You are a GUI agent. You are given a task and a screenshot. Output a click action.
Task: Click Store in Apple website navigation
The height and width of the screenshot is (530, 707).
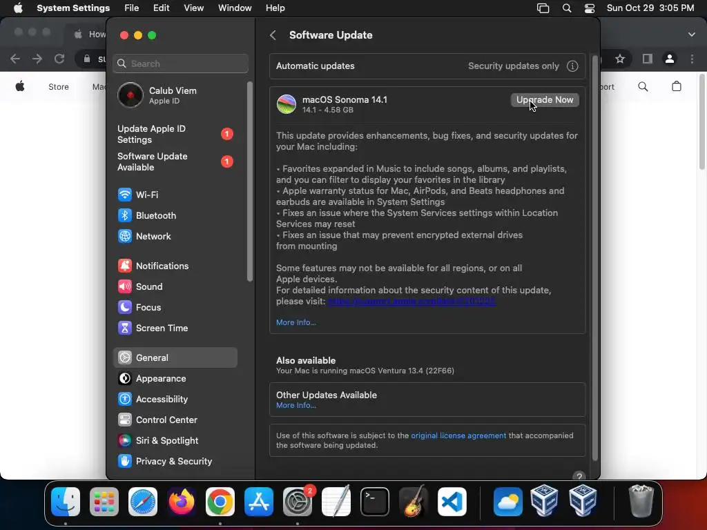click(x=59, y=87)
